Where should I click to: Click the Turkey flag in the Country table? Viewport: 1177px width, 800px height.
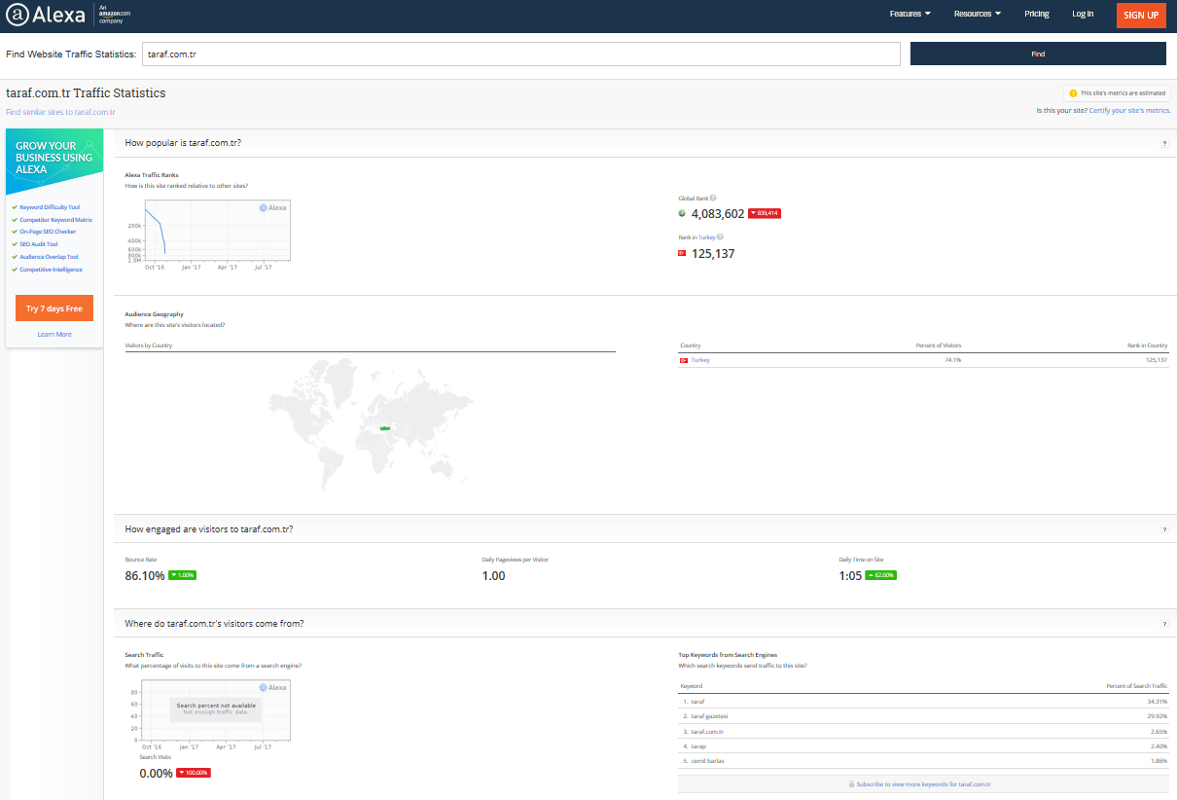pos(684,360)
